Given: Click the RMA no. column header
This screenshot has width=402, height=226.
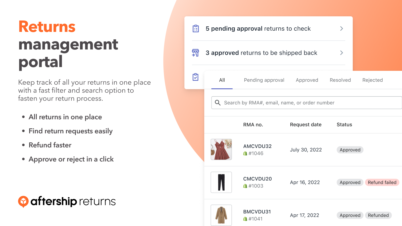Looking at the screenshot, I should tap(253, 125).
